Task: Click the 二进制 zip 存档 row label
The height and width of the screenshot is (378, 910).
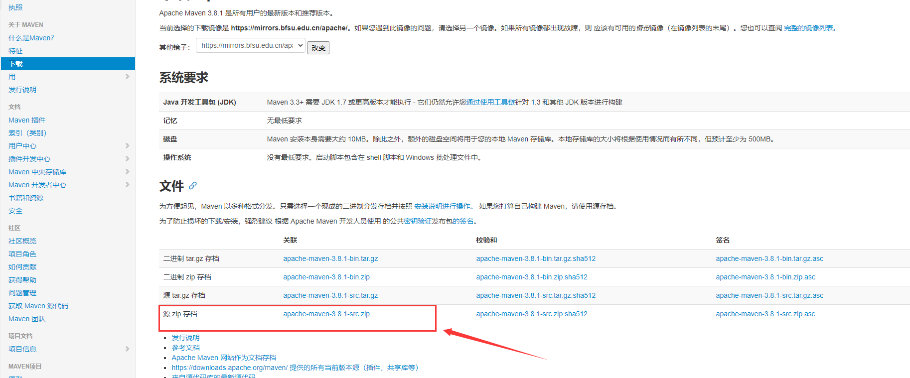Action: point(187,277)
